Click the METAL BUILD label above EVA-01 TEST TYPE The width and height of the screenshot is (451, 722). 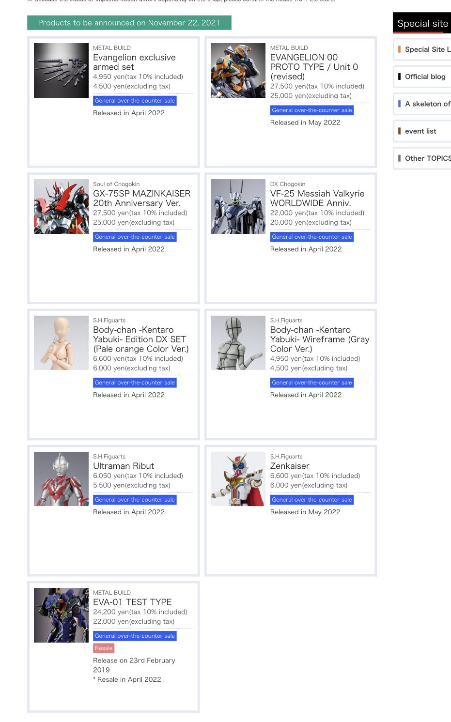tap(112, 593)
